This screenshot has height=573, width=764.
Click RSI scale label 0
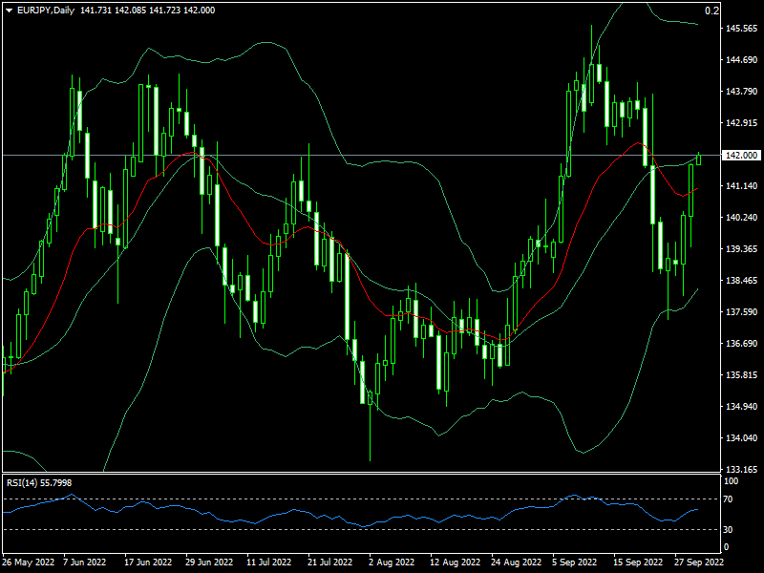click(x=727, y=547)
